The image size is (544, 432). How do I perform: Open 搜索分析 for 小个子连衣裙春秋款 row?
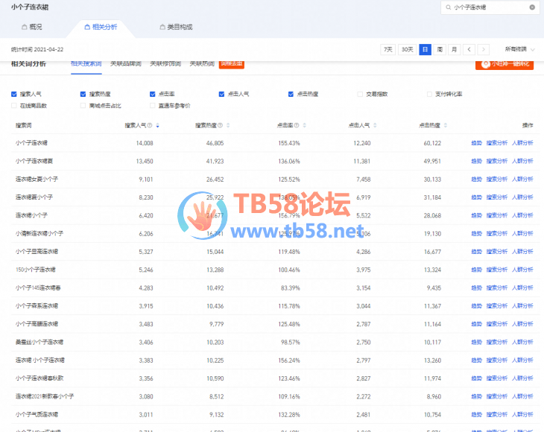(497, 378)
